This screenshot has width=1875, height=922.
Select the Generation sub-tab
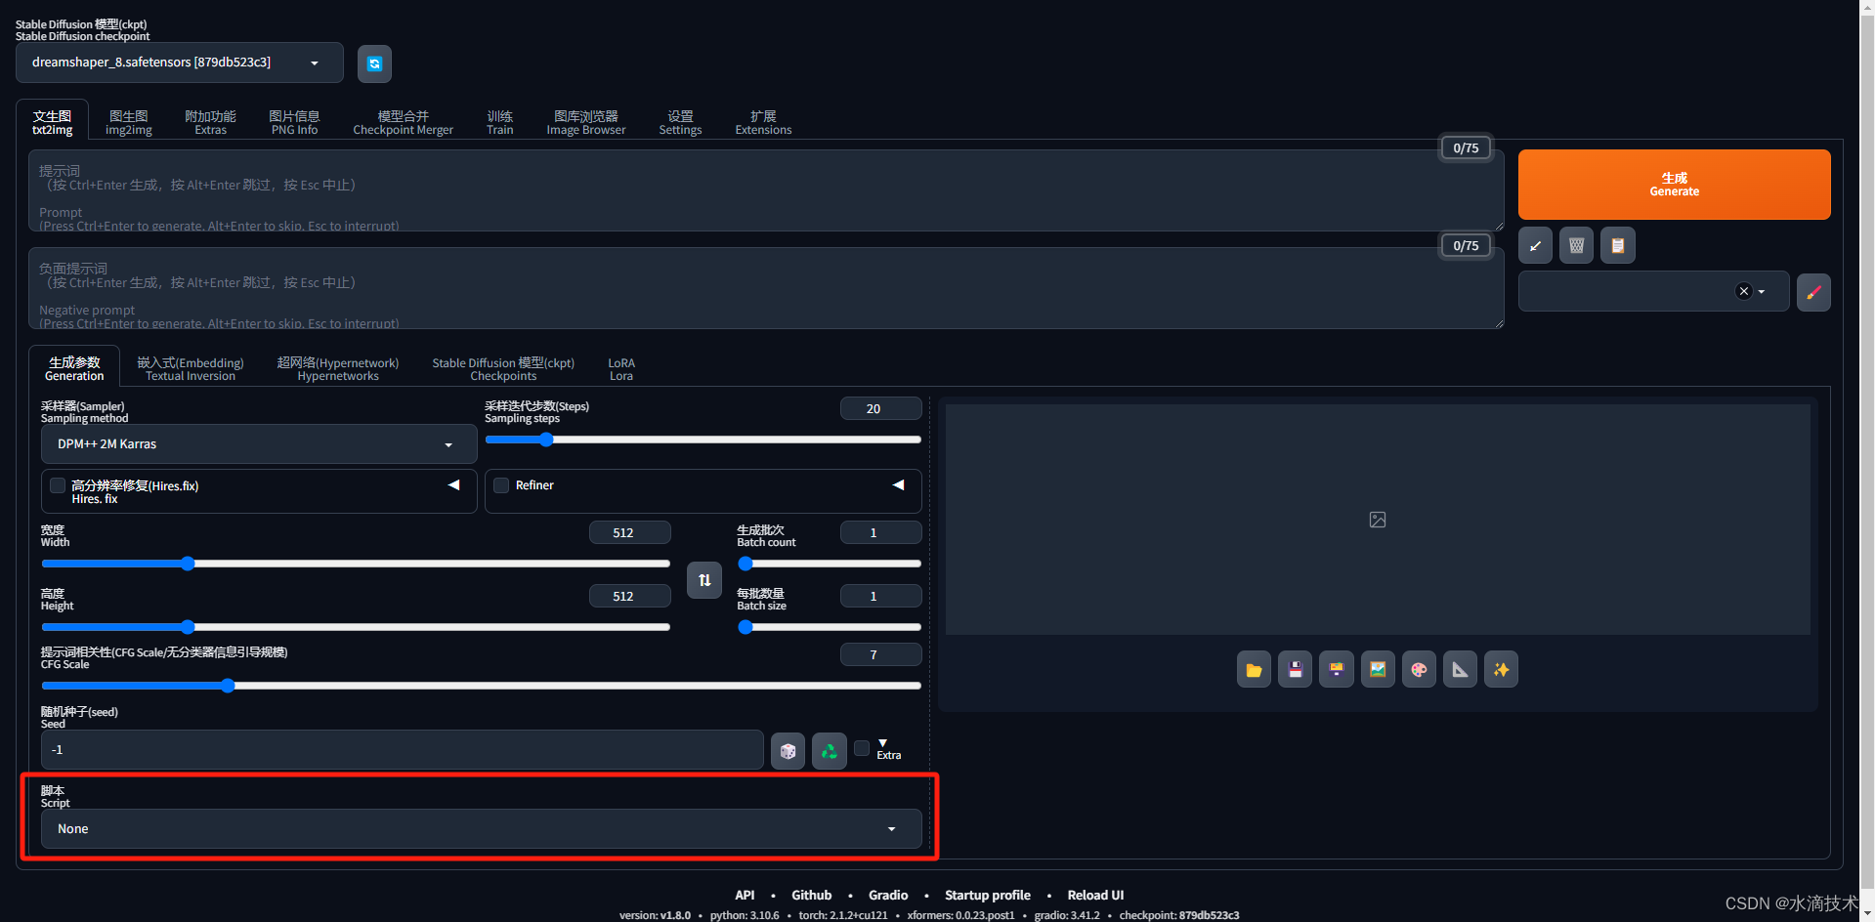point(74,368)
